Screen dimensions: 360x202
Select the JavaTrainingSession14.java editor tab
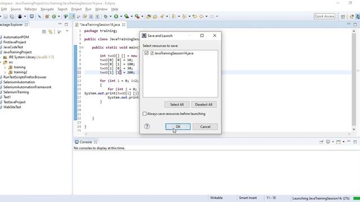tap(100, 25)
